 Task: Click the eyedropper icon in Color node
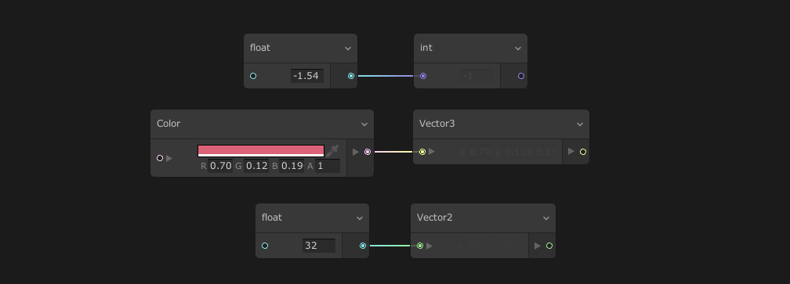(x=332, y=151)
